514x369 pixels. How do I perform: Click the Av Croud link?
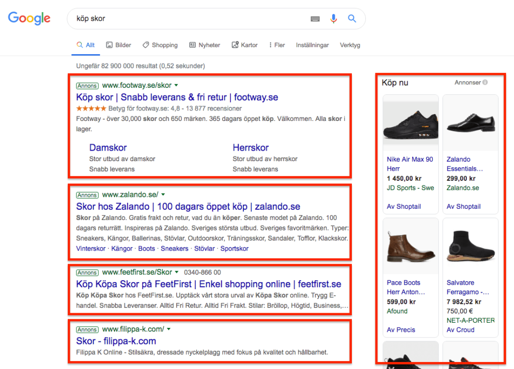[461, 330]
